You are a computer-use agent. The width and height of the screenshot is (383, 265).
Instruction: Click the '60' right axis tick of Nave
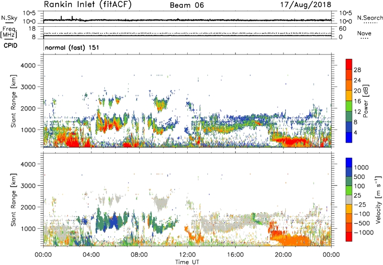click(342, 29)
